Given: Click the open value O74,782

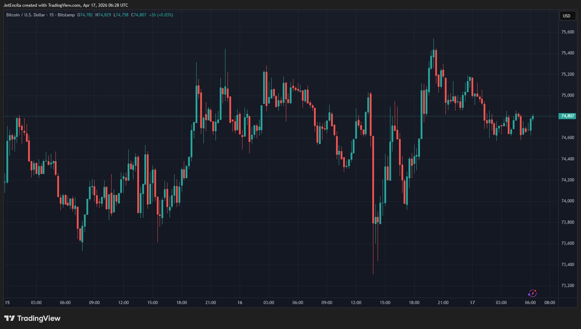Looking at the screenshot, I should [85, 15].
